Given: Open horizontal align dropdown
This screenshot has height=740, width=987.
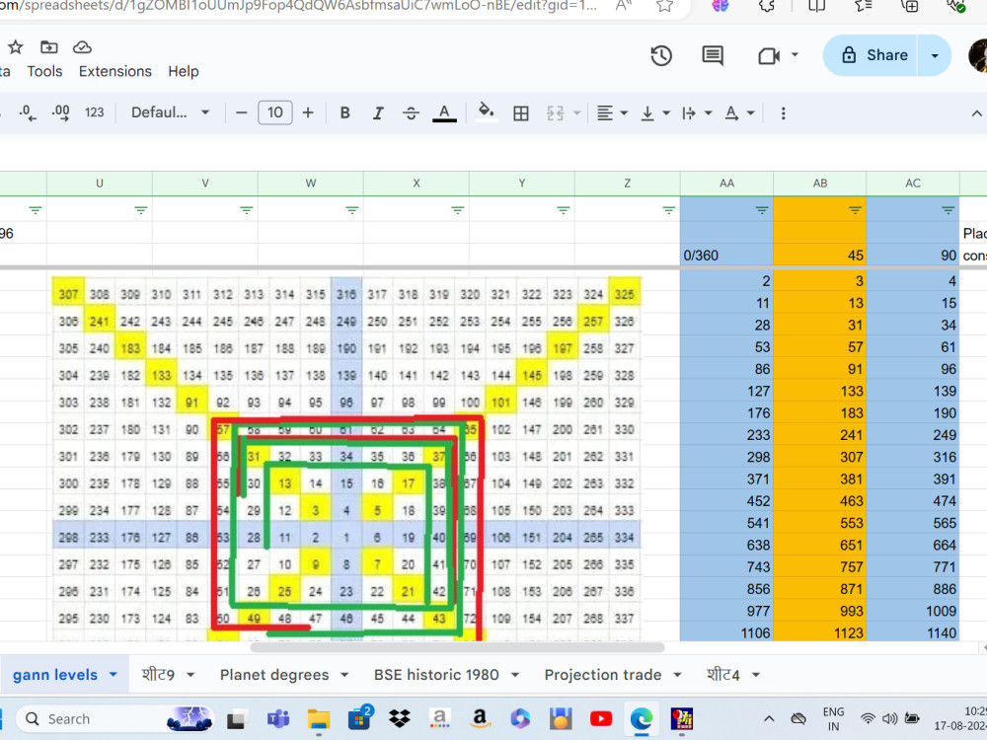Looking at the screenshot, I should point(613,113).
